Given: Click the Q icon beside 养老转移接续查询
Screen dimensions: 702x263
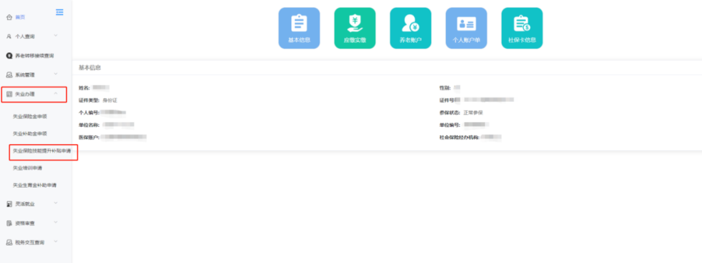Looking at the screenshot, I should coord(9,56).
